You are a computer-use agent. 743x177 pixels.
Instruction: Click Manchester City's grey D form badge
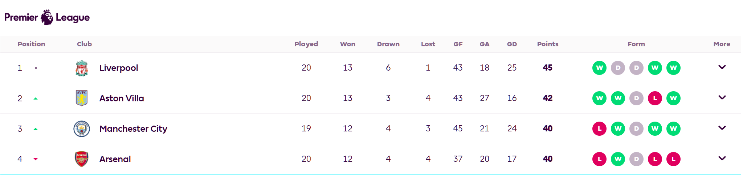[x=636, y=128]
